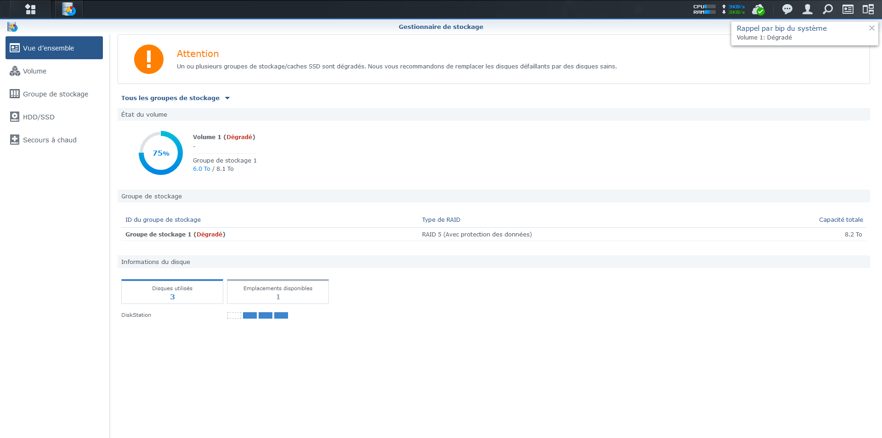This screenshot has height=438, width=882.
Task: Click the HDD/SSD drive icon
Action: point(15,117)
